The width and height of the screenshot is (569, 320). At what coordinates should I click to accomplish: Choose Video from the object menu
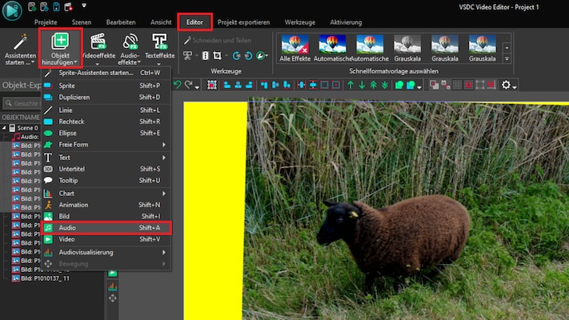(67, 239)
